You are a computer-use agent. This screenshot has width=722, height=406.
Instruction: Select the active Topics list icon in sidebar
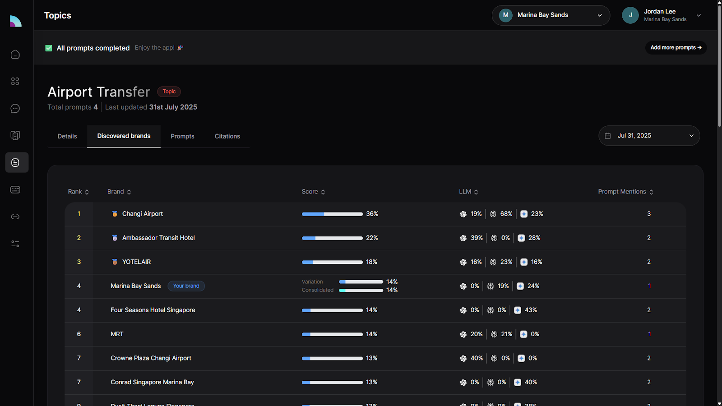coord(17,162)
